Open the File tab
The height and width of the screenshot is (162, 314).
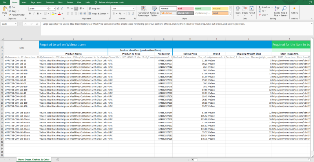pos(5,2)
